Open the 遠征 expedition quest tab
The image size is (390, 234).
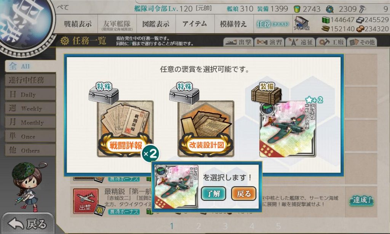pyautogui.click(x=300, y=42)
